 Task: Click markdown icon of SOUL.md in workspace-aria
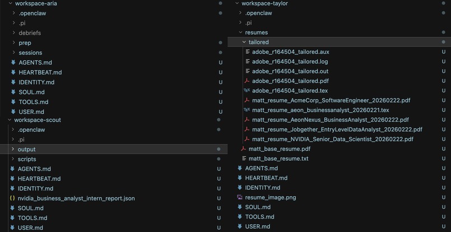[x=13, y=92]
